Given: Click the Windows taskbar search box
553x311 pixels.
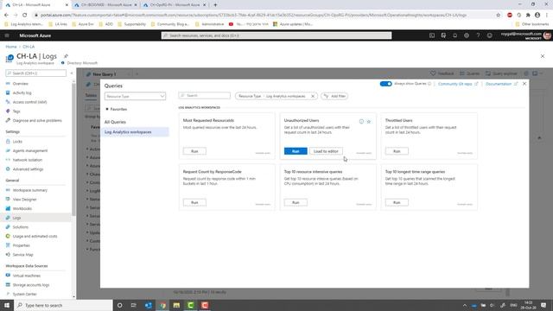Looking at the screenshot, I should click(x=63, y=305).
